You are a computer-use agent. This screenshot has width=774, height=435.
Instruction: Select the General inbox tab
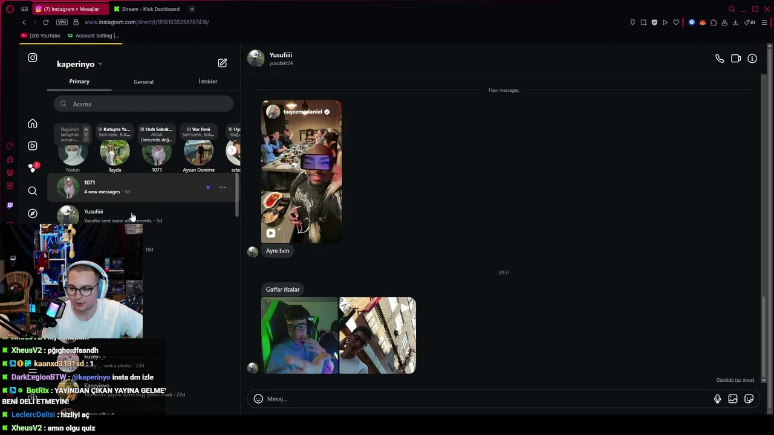(x=143, y=82)
